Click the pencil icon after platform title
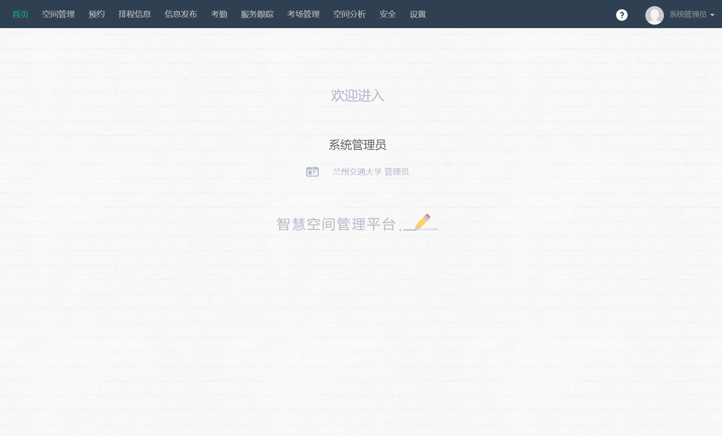Viewport: 722px width, 436px height. pyautogui.click(x=422, y=222)
